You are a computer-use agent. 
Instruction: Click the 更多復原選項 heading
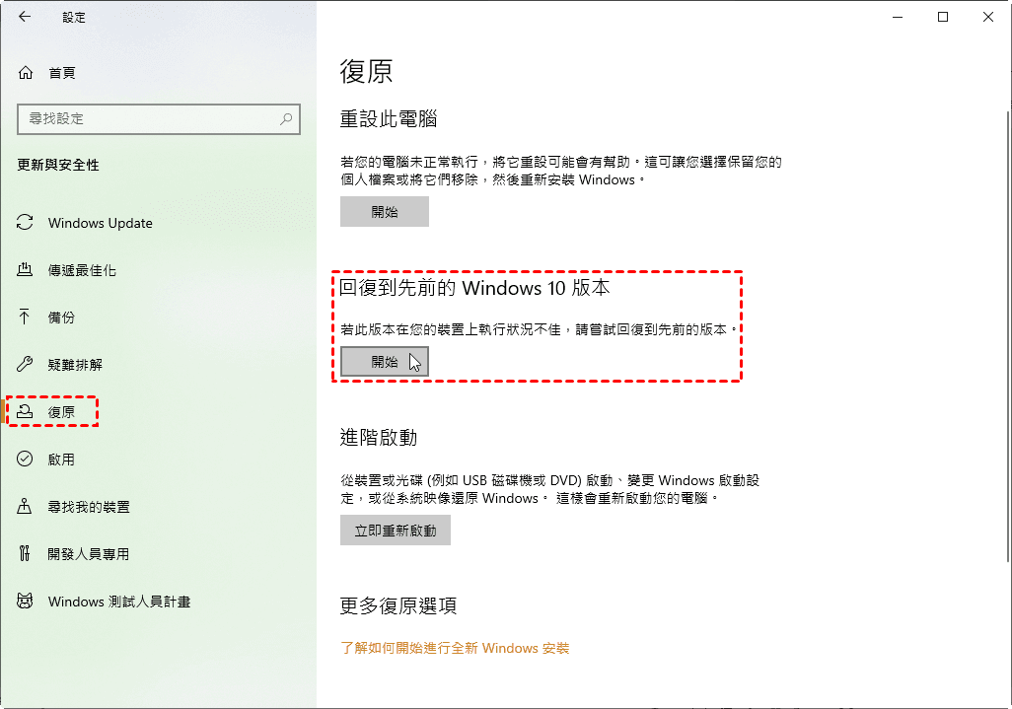pos(398,605)
